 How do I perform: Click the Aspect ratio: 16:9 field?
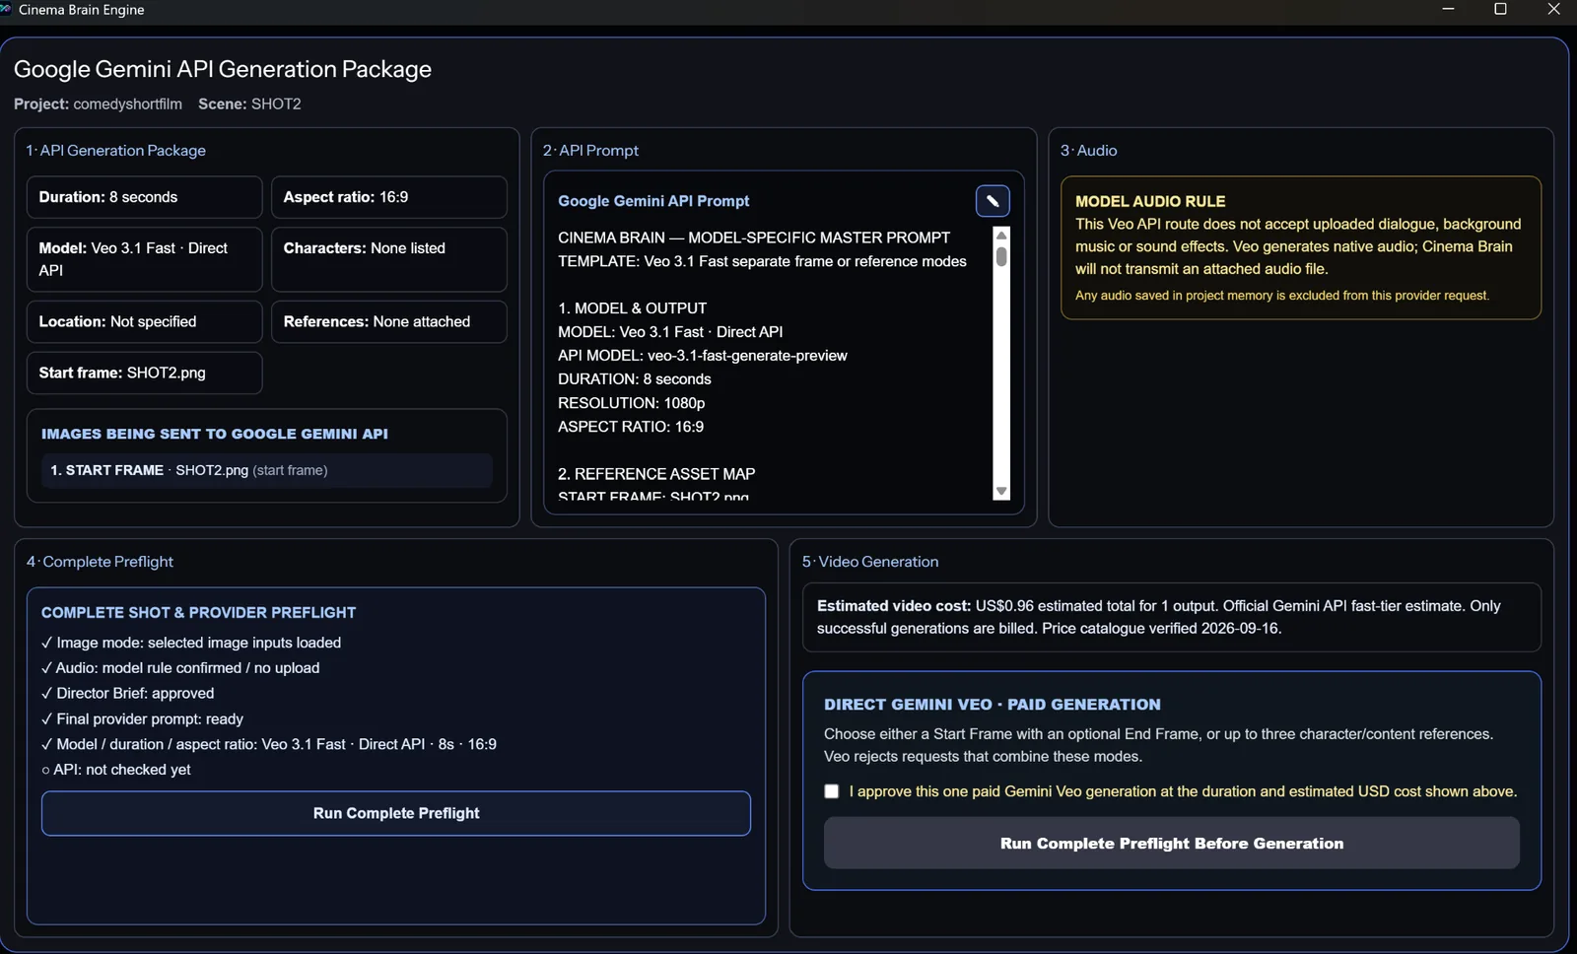coord(389,197)
